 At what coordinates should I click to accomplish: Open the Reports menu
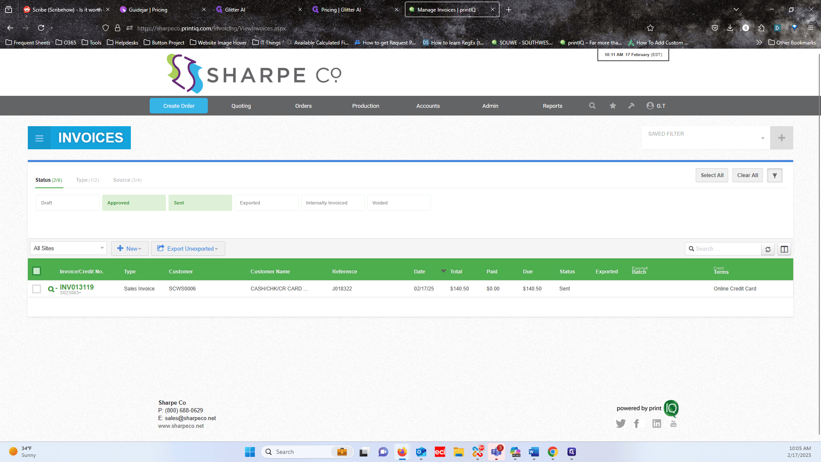point(552,106)
